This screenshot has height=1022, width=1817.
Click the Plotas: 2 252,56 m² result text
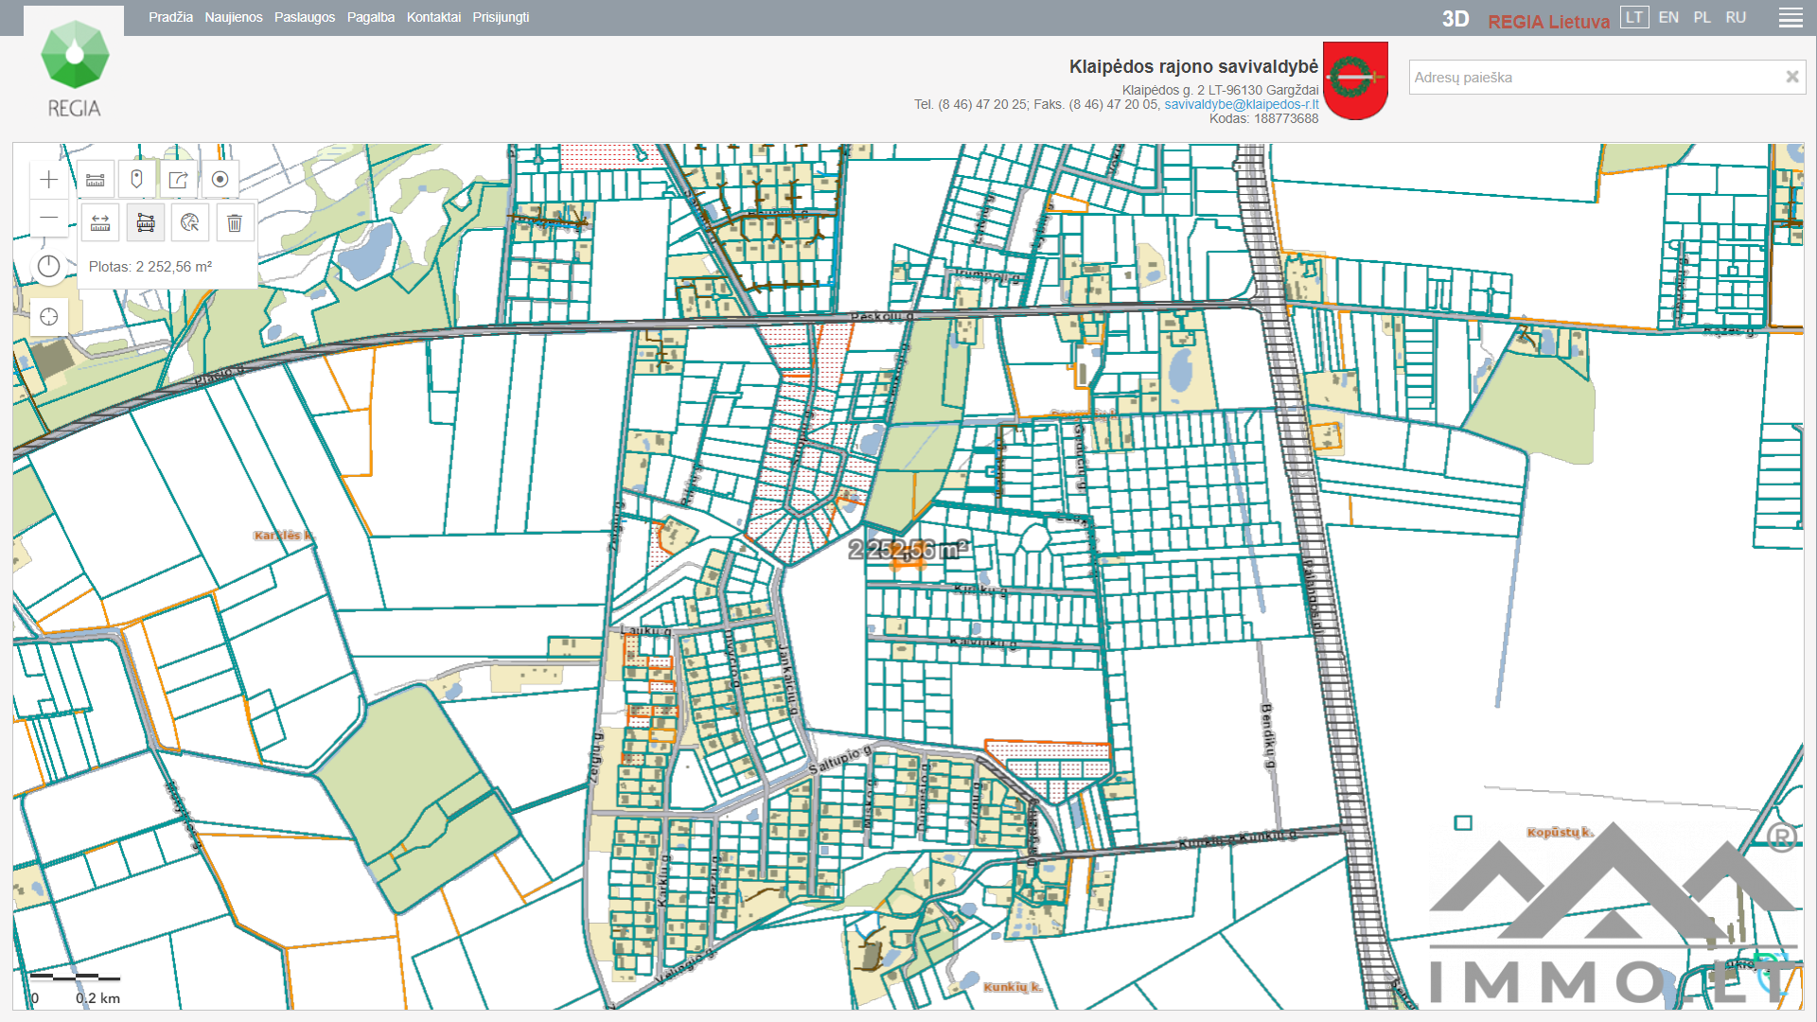(150, 267)
